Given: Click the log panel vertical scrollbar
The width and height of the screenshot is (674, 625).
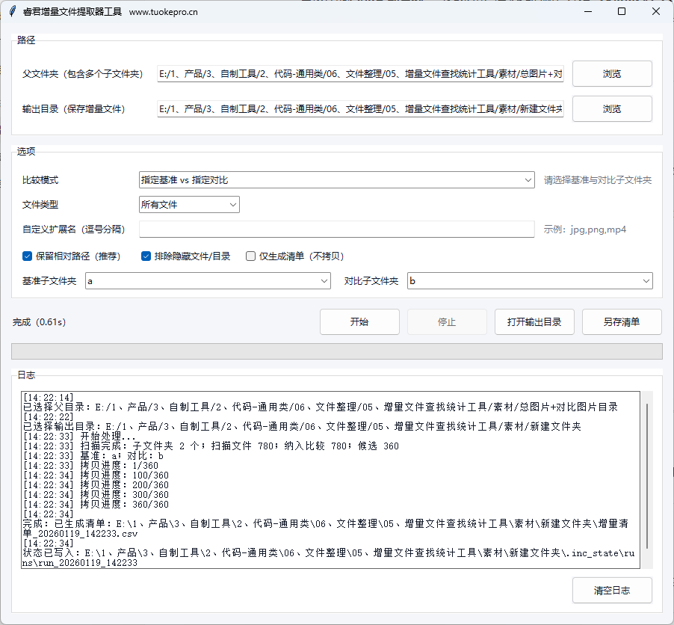Looking at the screenshot, I should coord(647,478).
